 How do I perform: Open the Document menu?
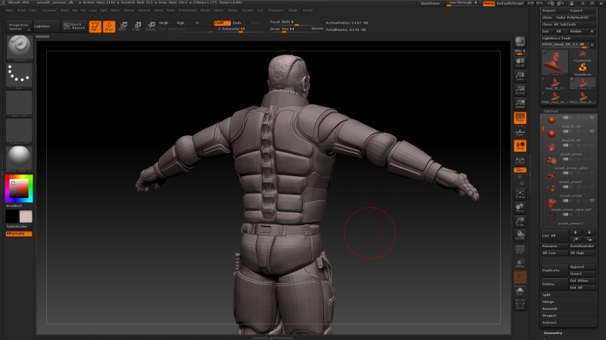(49, 11)
